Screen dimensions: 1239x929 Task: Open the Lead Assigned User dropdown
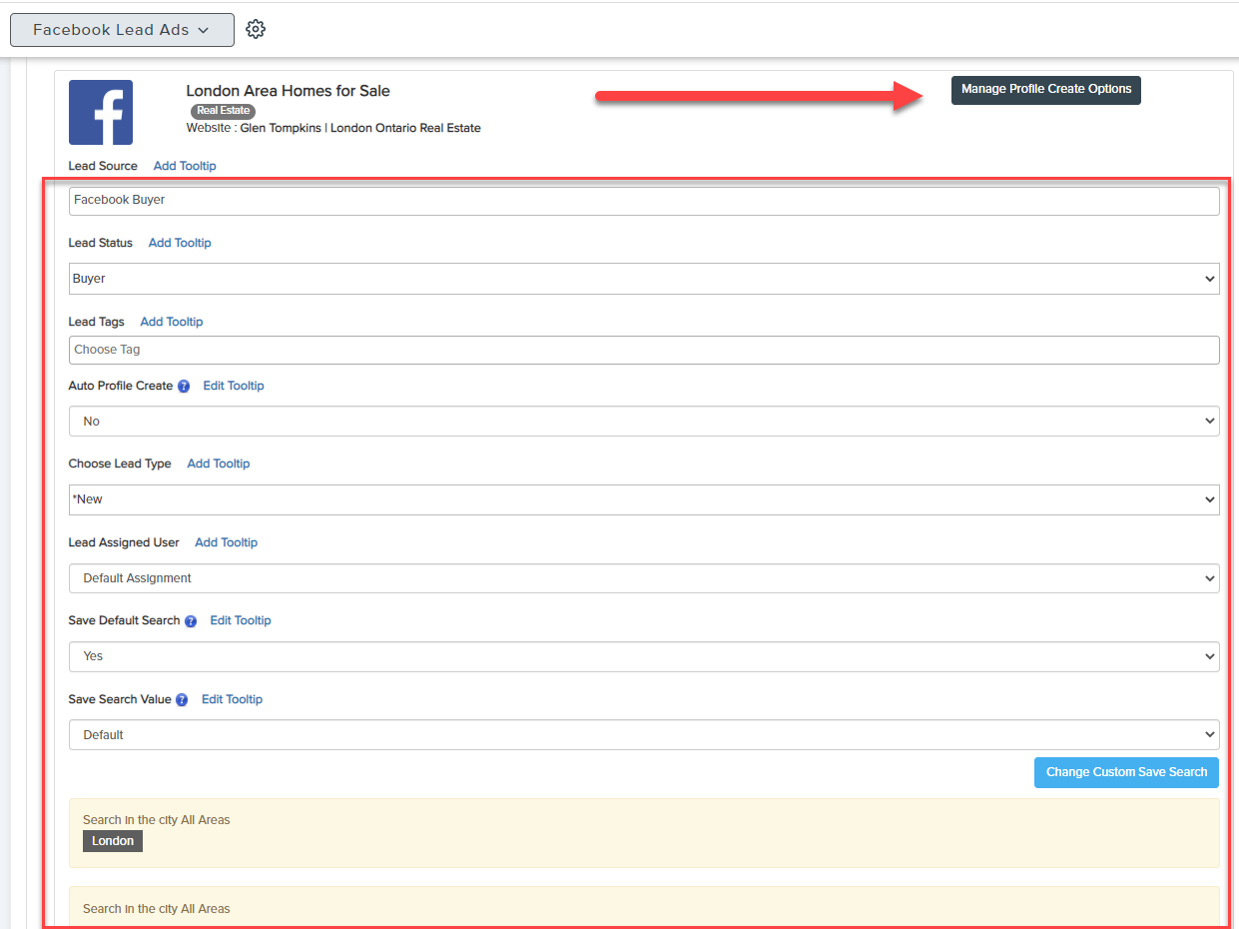click(x=644, y=578)
